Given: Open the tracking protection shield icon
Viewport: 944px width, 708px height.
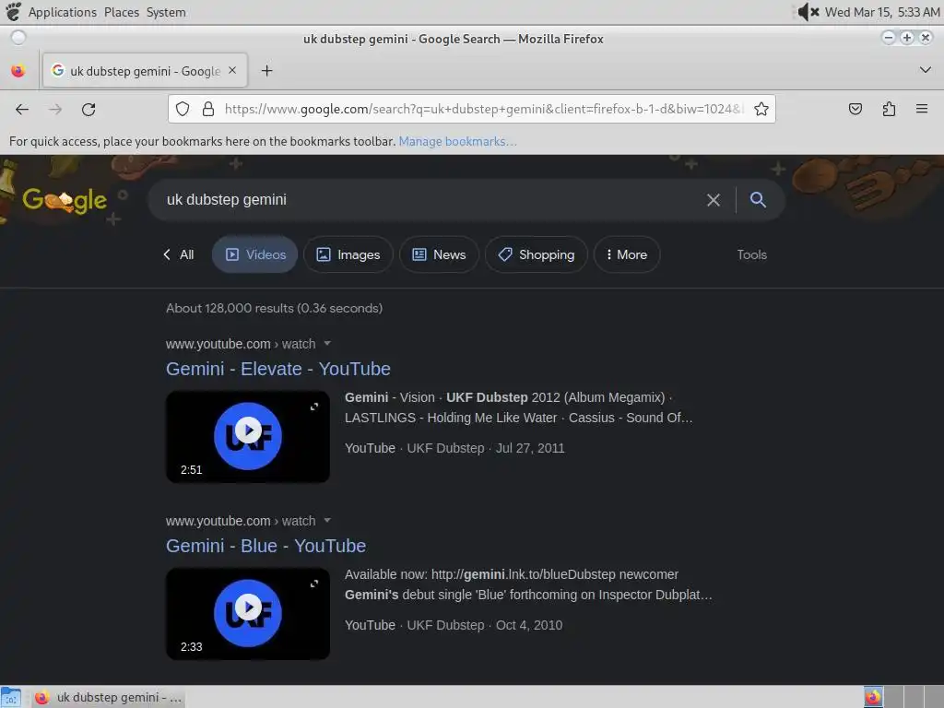Looking at the screenshot, I should click(183, 109).
